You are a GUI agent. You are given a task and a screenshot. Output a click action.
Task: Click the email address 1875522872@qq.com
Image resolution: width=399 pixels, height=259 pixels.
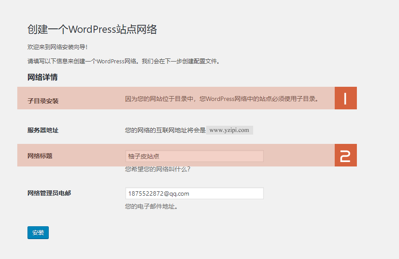tap(151, 193)
